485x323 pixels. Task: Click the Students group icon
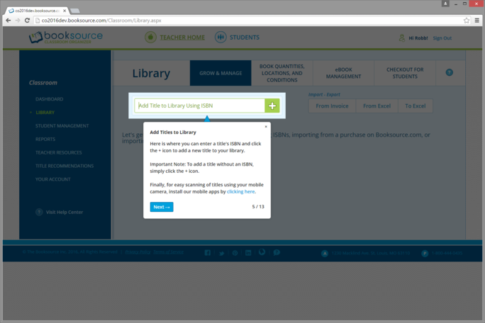pos(221,37)
